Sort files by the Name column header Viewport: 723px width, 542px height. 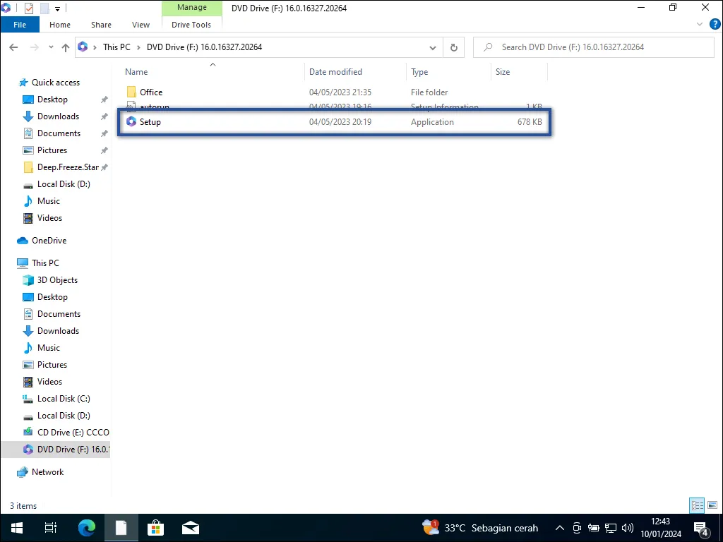136,71
